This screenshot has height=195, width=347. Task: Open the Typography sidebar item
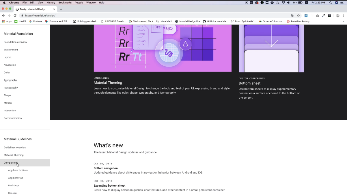point(10,80)
